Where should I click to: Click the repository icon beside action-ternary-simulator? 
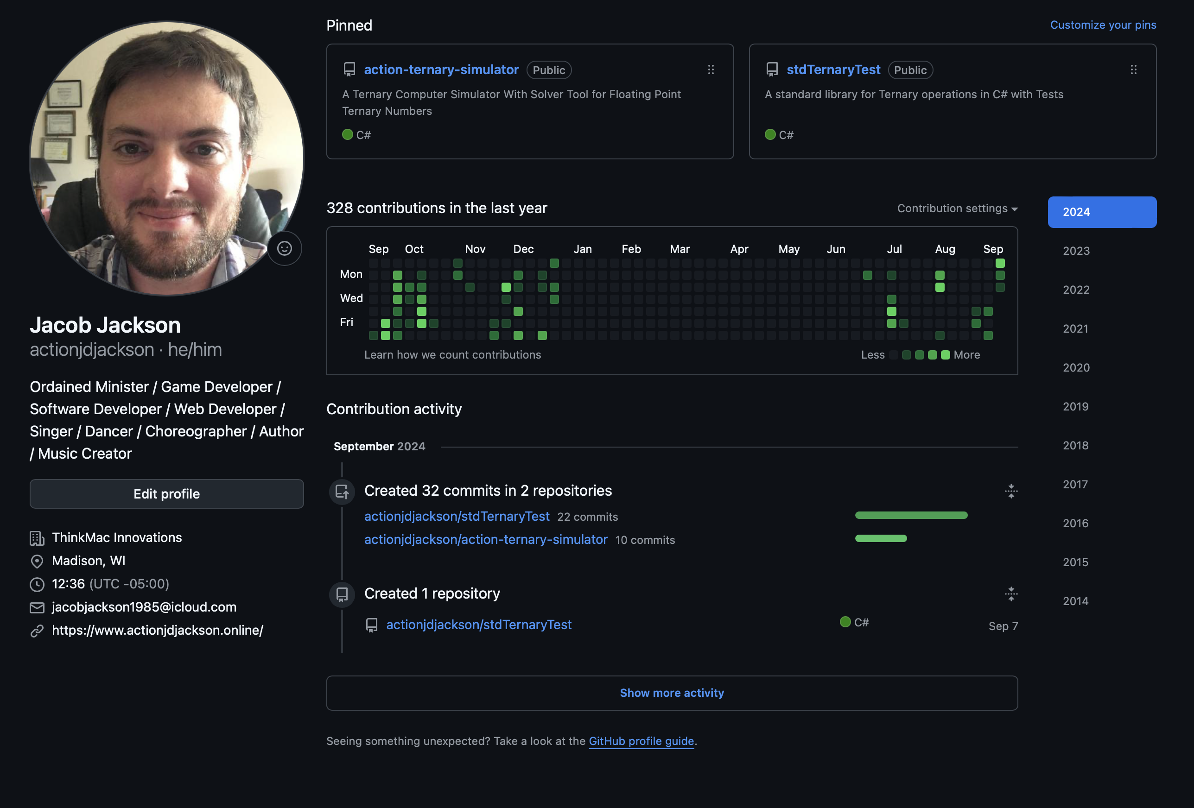pyautogui.click(x=349, y=69)
